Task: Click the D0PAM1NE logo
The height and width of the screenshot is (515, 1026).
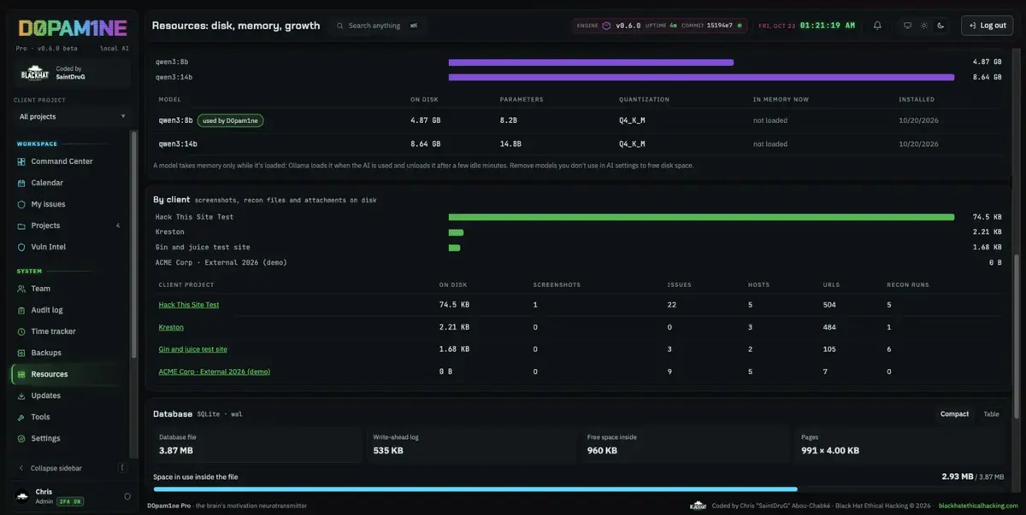Action: point(73,28)
